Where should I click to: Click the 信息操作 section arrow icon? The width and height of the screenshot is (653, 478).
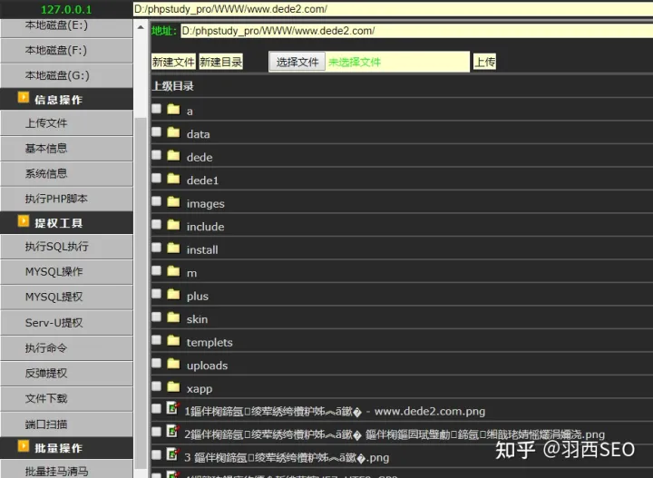24,97
